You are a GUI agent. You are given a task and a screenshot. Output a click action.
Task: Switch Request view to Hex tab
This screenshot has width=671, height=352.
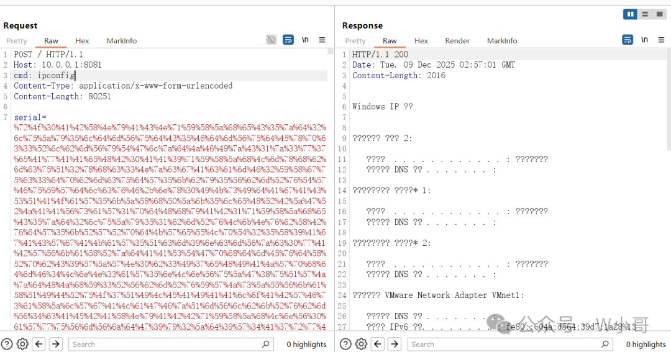tap(82, 40)
